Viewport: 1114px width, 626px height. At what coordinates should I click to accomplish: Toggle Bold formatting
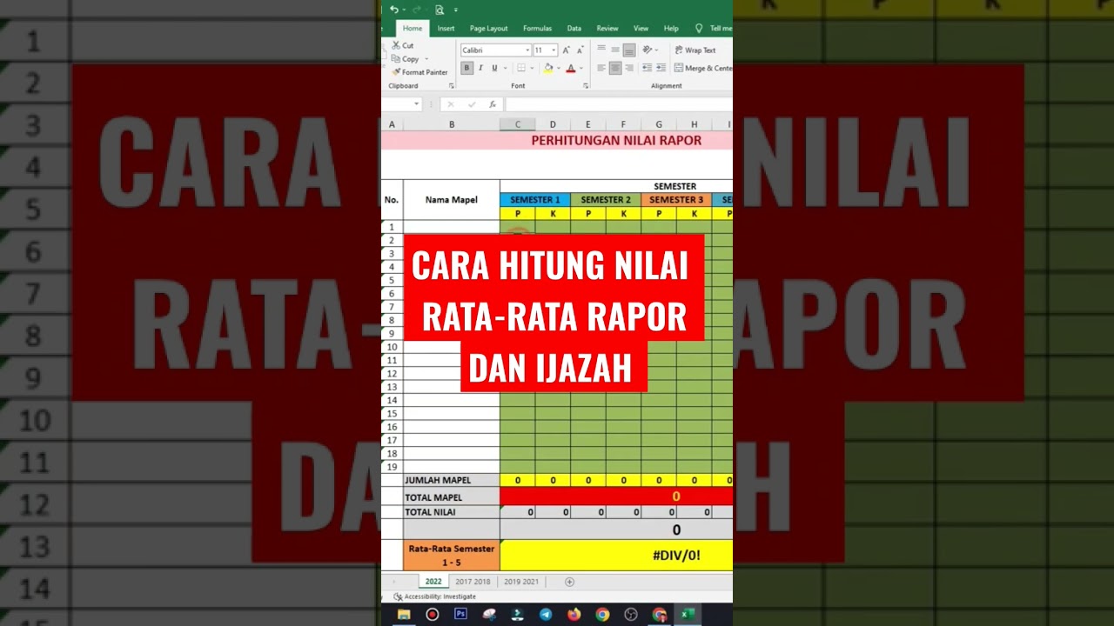tap(466, 68)
